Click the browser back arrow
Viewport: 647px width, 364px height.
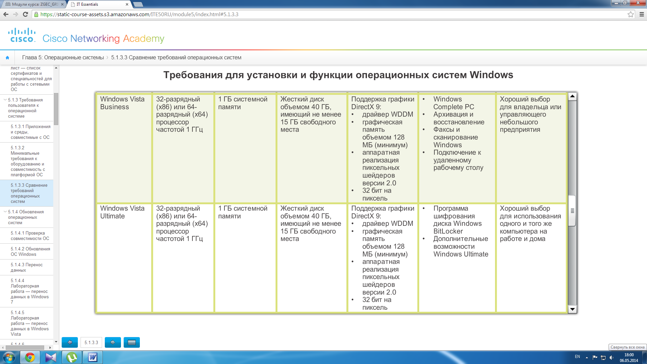[6, 14]
